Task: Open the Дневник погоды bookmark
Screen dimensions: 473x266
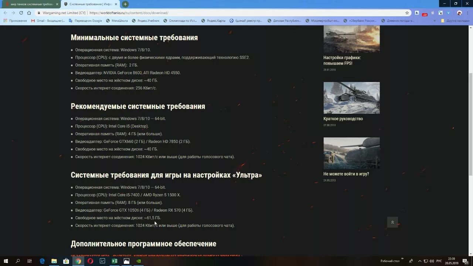Action: [398, 21]
